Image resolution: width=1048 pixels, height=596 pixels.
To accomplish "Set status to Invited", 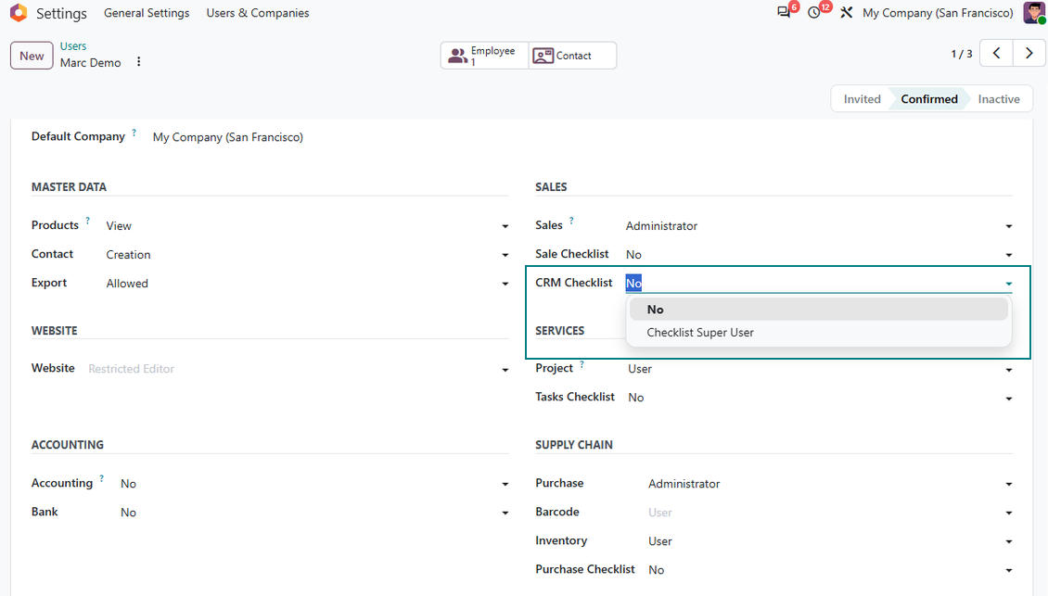I will click(x=862, y=99).
